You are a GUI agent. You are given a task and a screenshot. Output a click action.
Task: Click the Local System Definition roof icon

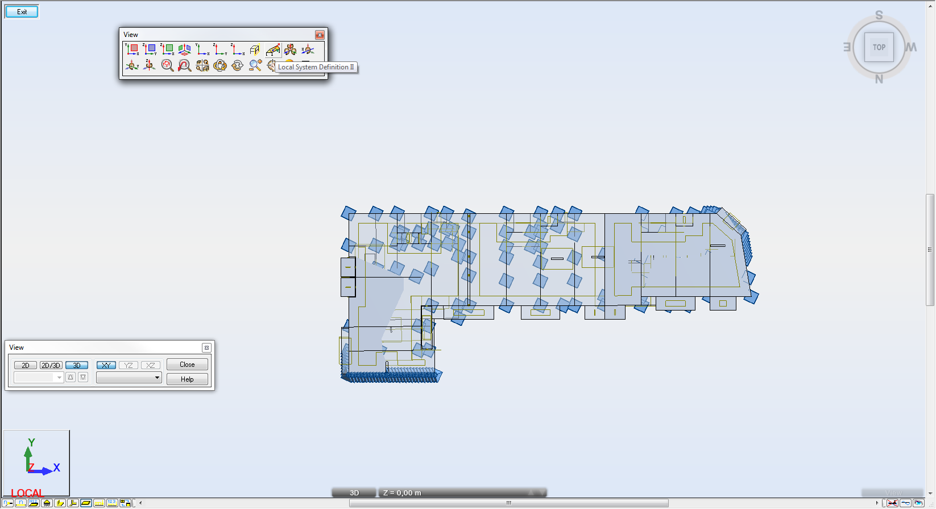[273, 49]
